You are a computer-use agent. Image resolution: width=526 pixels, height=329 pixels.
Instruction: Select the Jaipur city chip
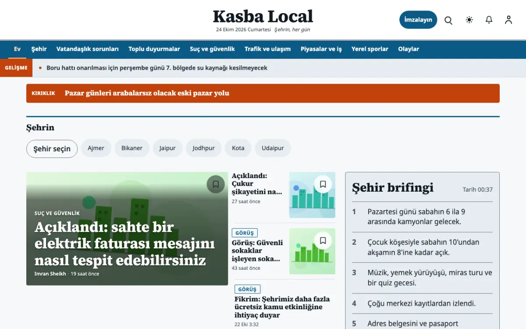[167, 148]
